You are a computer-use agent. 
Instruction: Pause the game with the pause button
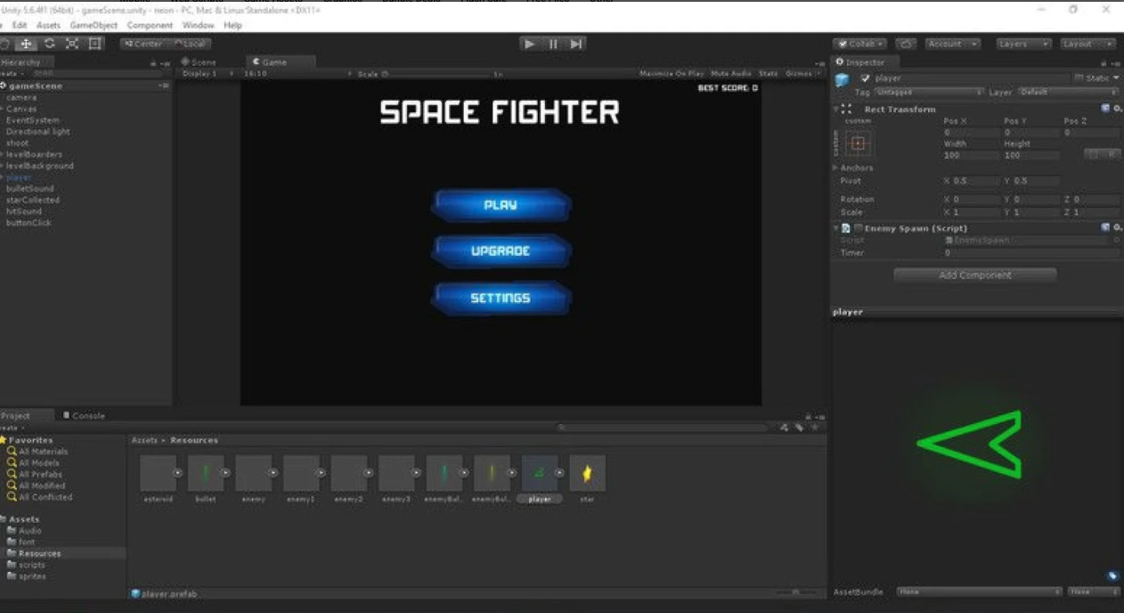pos(553,44)
